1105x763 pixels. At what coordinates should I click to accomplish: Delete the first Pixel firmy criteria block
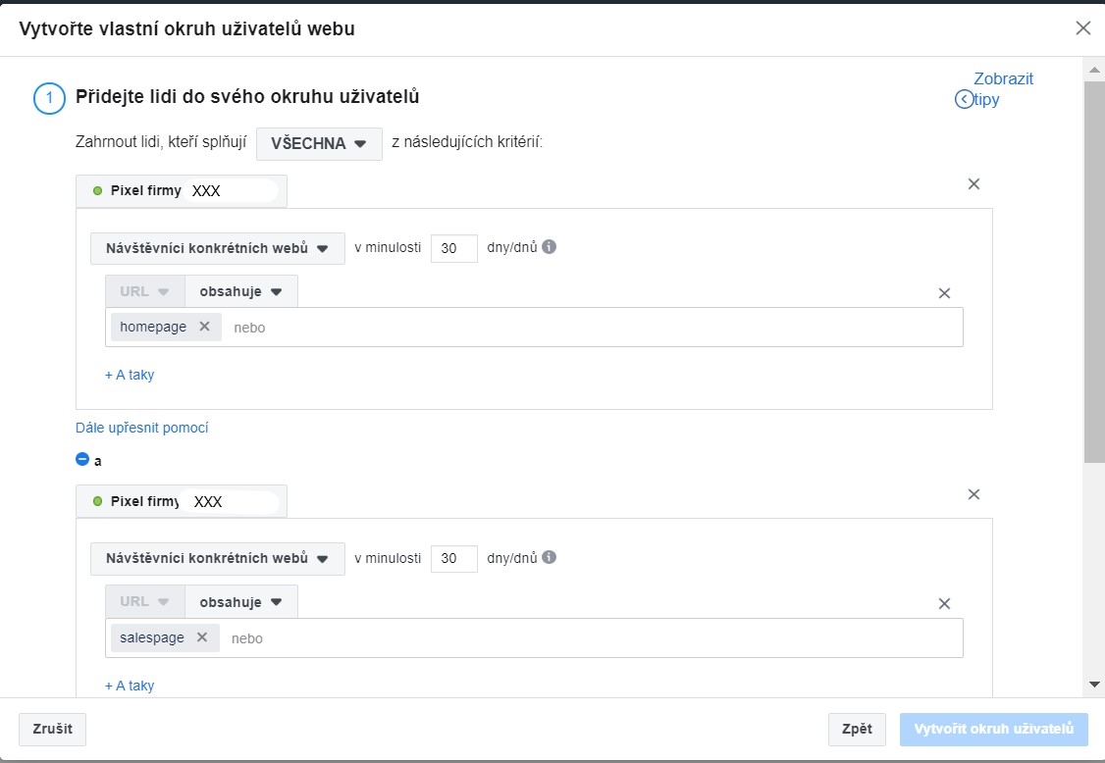(x=973, y=183)
